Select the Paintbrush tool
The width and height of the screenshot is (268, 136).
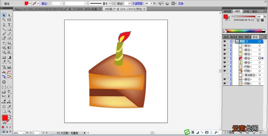(x=4, y=34)
